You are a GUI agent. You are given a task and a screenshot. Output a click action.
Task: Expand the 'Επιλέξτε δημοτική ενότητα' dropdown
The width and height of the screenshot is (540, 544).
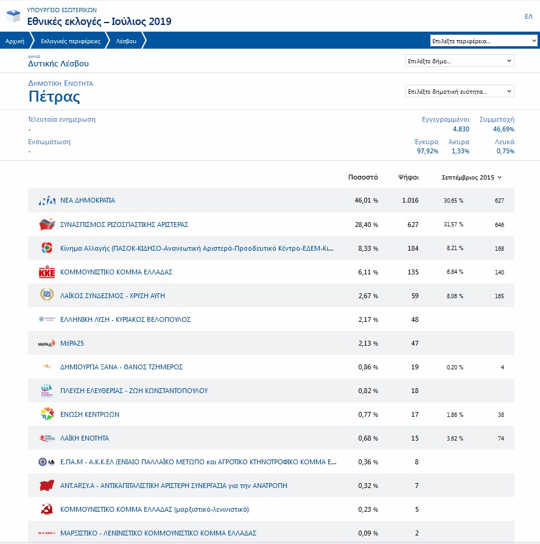460,91
